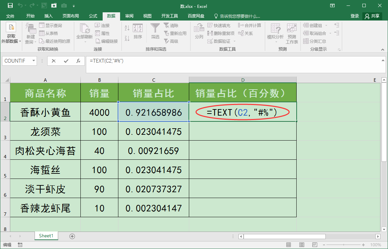Image resolution: width=388 pixels, height=249 pixels.
Task: Click 高级 filter option
Action: tap(171, 41)
